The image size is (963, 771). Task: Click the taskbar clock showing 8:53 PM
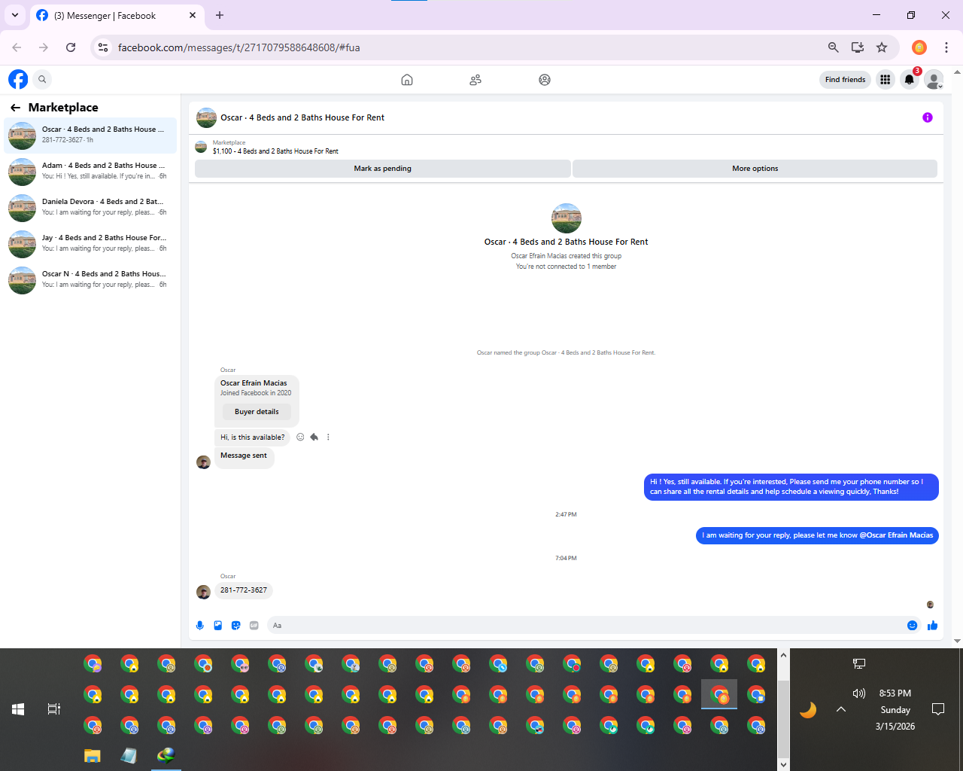click(x=895, y=693)
